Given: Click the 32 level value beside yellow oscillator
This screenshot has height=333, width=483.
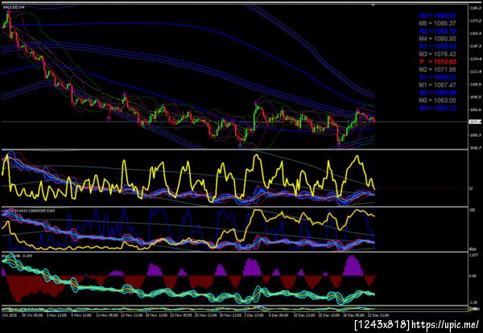Looking at the screenshot, I should (471, 188).
